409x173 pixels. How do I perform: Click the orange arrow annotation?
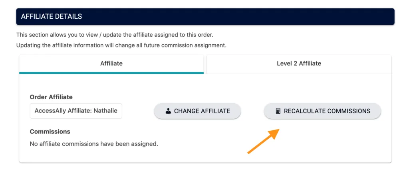(x=264, y=141)
